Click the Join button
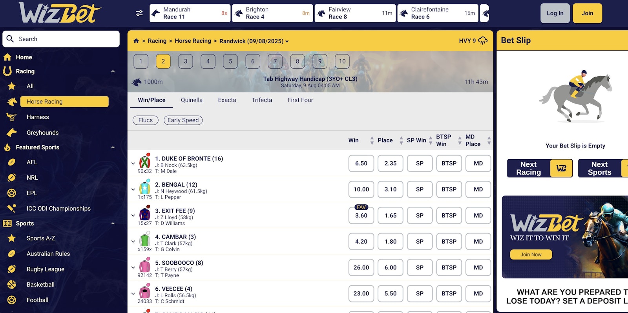 click(x=587, y=13)
